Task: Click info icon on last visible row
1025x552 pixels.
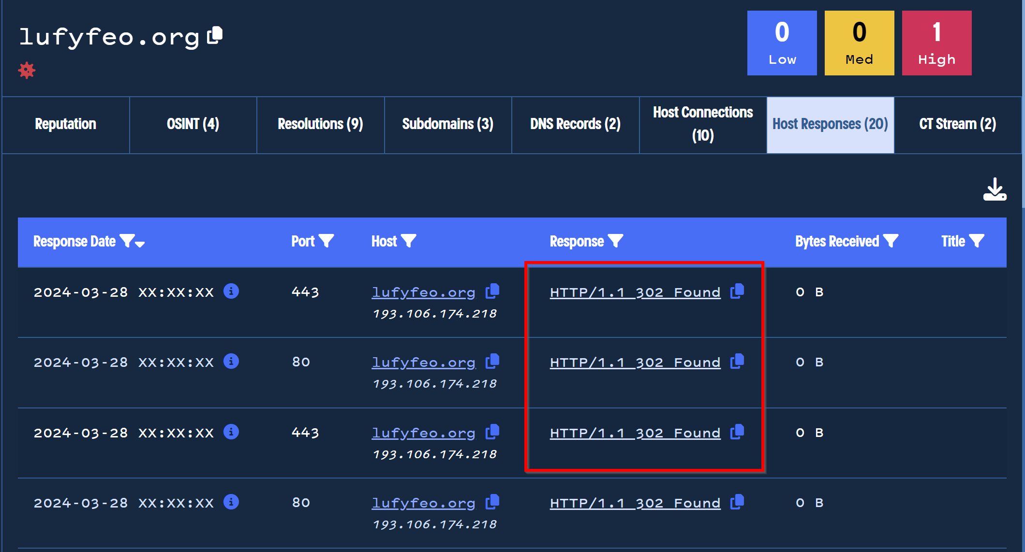Action: point(231,502)
